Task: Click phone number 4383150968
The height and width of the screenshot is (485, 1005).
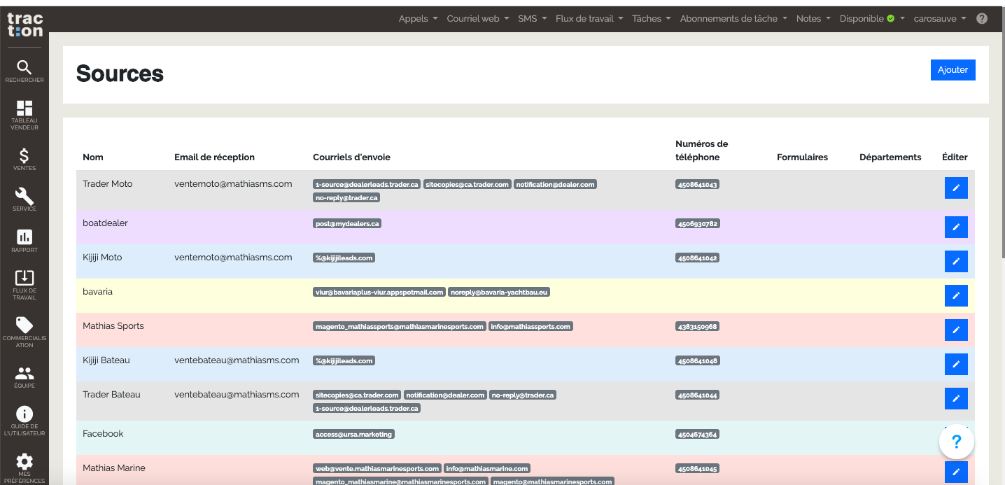Action: click(698, 327)
